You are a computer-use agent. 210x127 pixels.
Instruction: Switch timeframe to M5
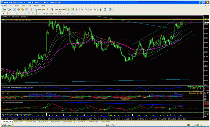pos(44,13)
